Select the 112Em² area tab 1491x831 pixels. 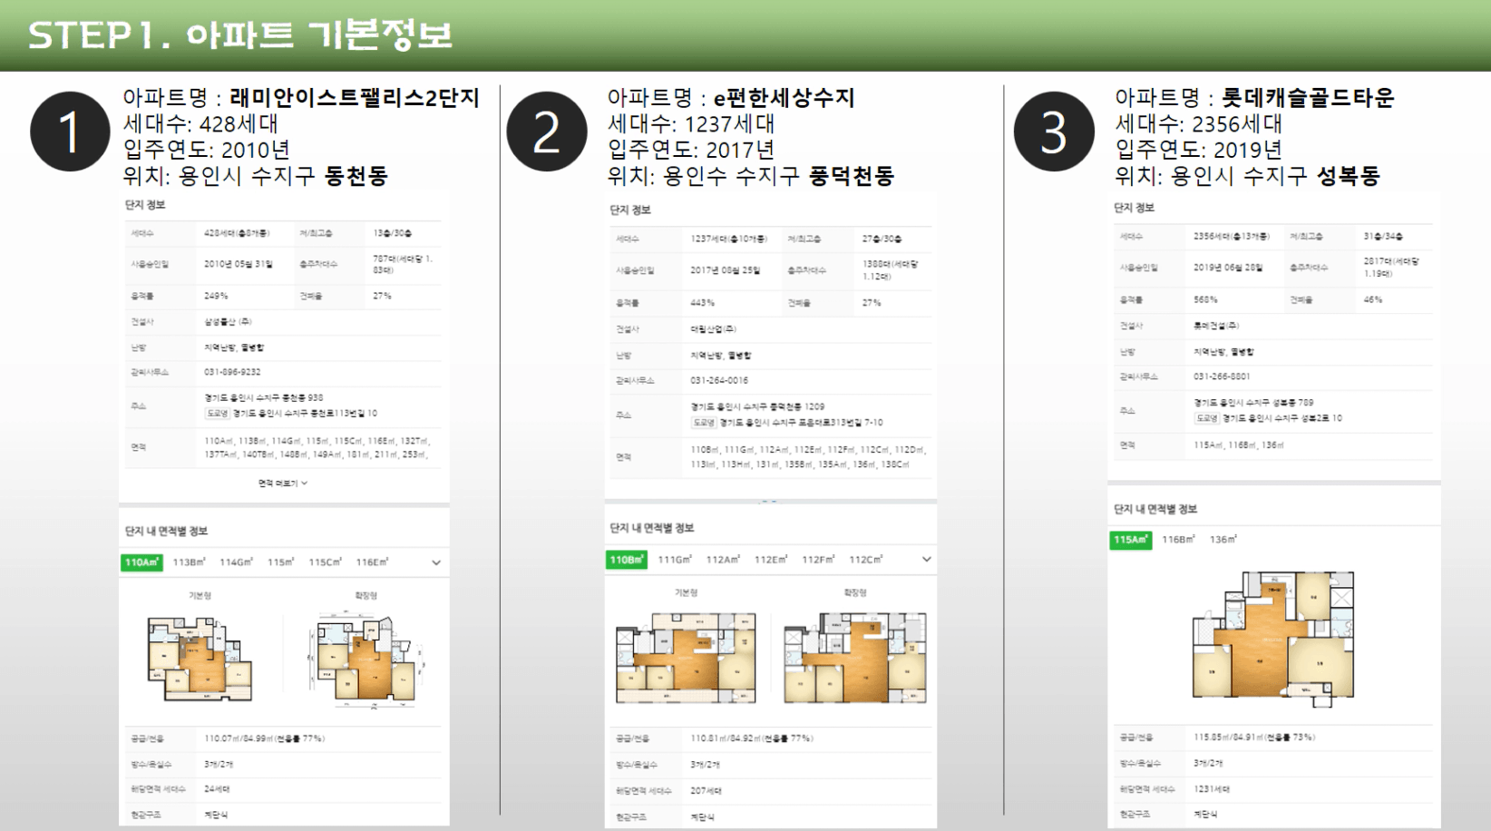[x=771, y=560]
